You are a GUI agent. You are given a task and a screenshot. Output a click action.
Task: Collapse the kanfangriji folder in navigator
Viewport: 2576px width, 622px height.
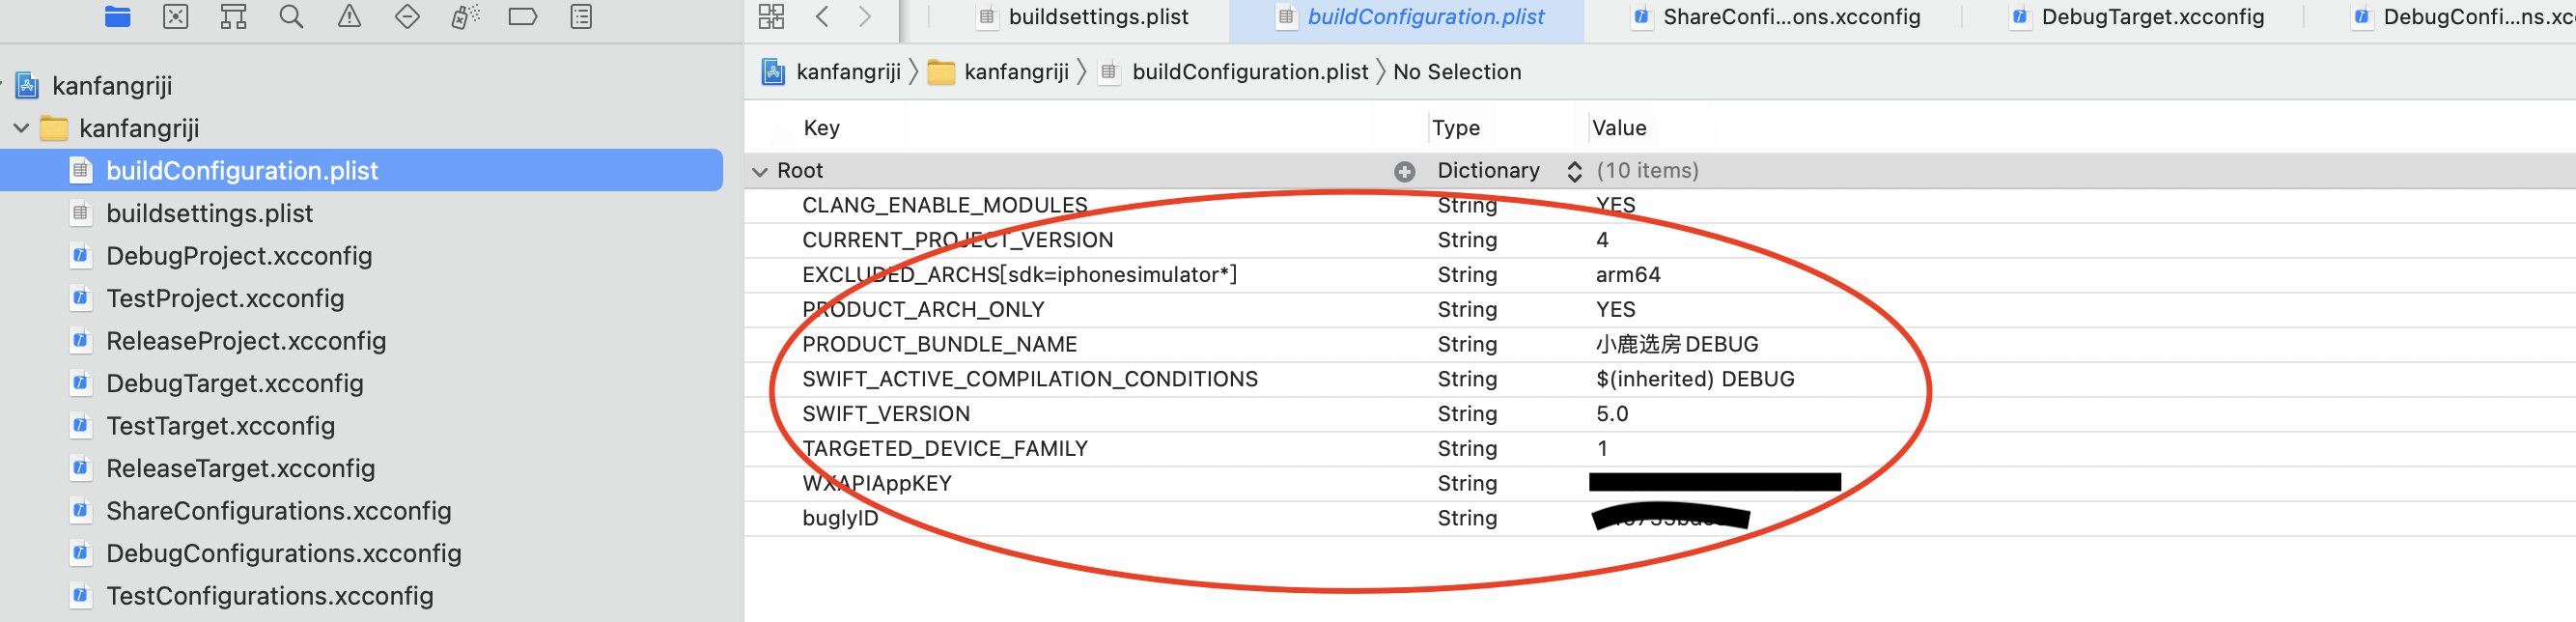click(x=21, y=129)
